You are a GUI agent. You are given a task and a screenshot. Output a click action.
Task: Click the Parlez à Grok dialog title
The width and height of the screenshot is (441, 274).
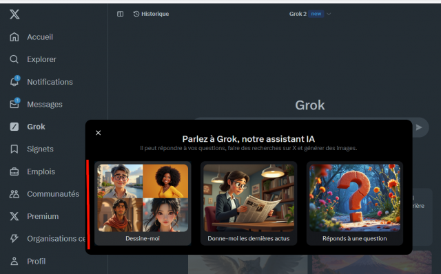249,139
